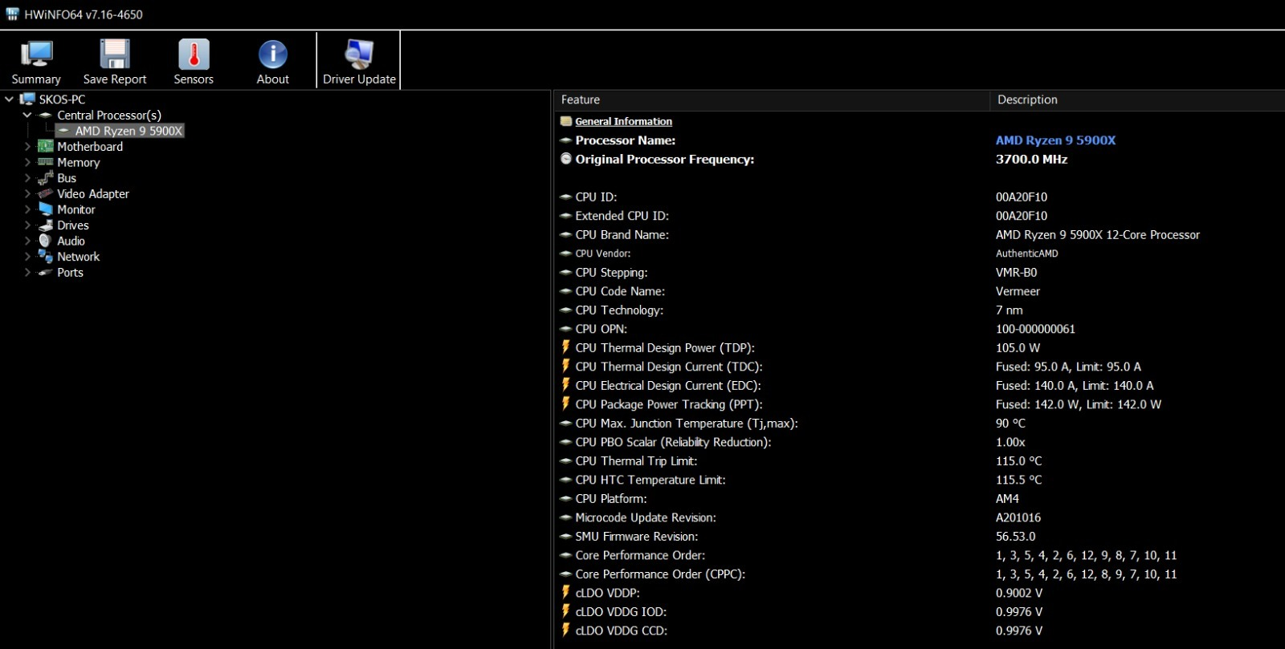Select the Audio tree item
The image size is (1285, 649).
tap(71, 241)
